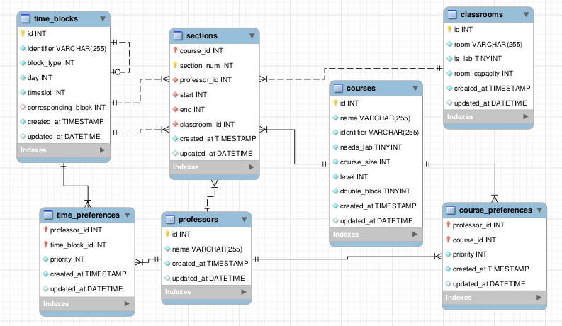Click the sections table icon

[178, 35]
